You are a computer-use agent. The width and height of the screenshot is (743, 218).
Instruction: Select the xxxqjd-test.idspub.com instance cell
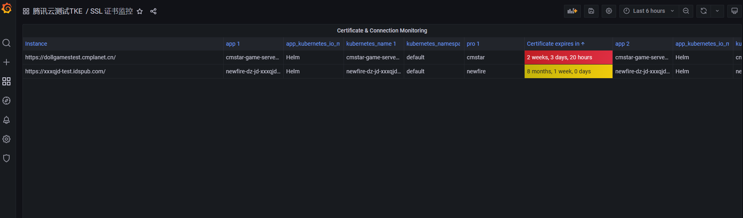pyautogui.click(x=123, y=71)
